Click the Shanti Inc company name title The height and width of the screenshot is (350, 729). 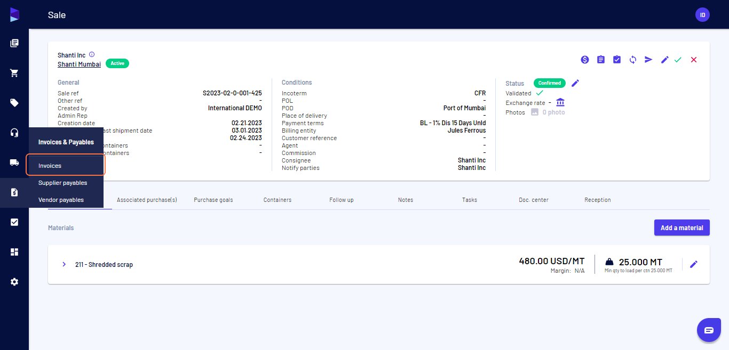(x=72, y=55)
